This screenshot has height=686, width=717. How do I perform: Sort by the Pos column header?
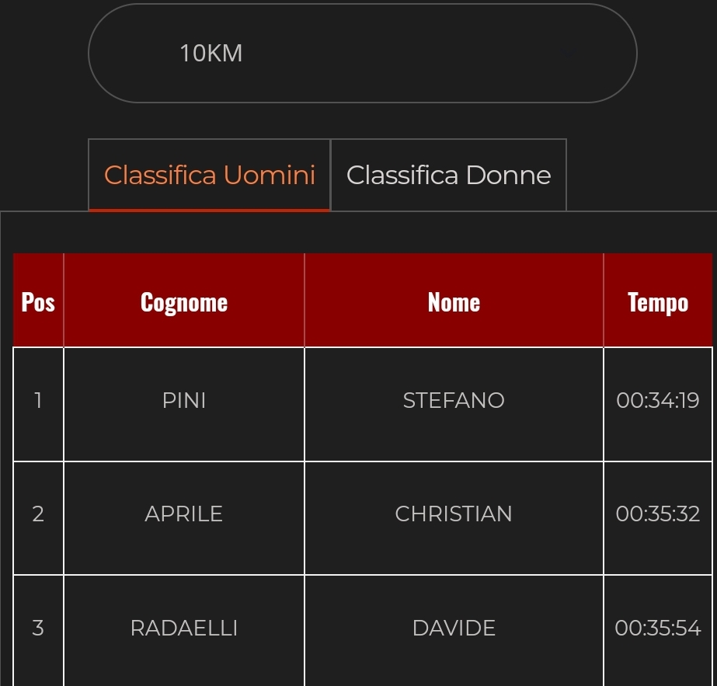pos(38,301)
